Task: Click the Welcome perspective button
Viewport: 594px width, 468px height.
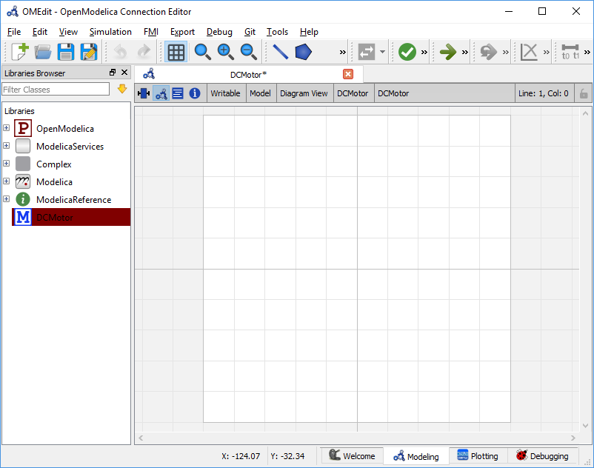Action: pos(353,456)
